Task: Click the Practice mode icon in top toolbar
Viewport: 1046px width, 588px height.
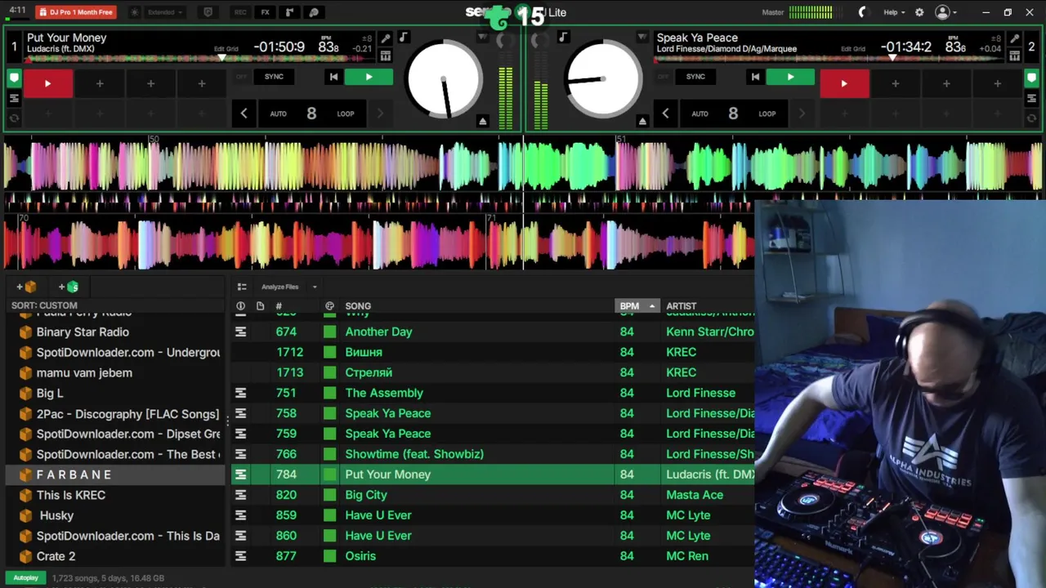Action: click(314, 12)
